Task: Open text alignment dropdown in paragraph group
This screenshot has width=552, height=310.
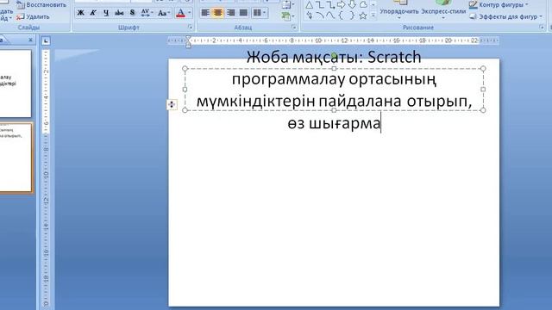Action: pos(288,4)
